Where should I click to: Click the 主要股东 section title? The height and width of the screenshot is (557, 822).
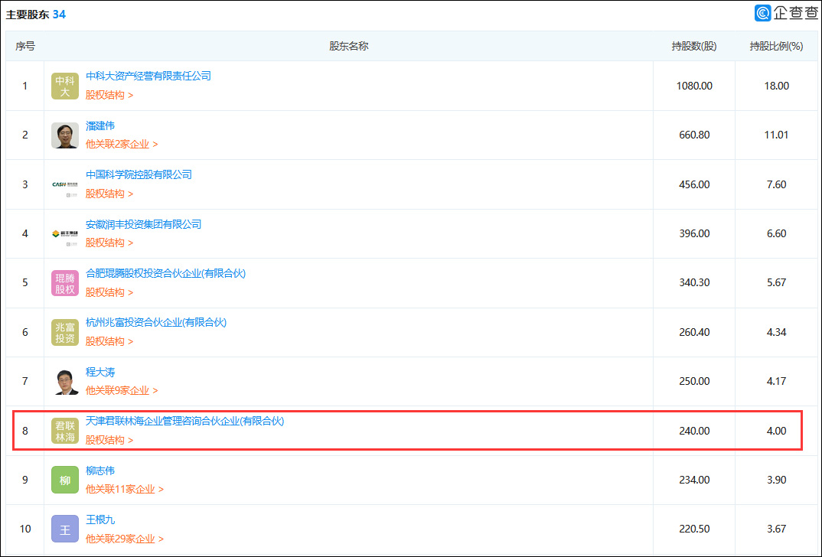(28, 15)
